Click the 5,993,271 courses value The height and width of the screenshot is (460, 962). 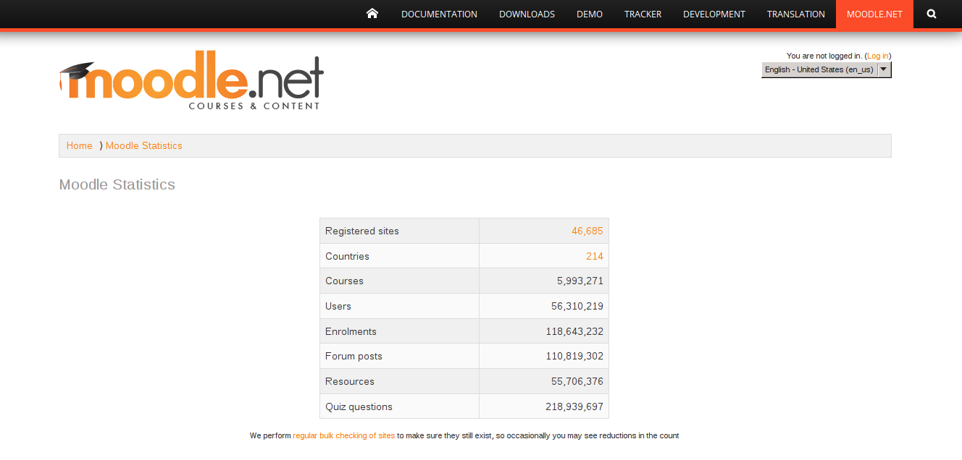[580, 281]
